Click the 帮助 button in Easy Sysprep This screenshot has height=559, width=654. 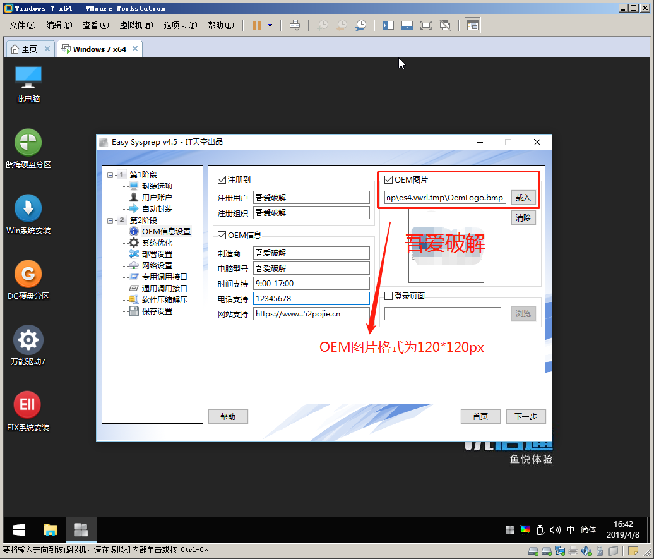228,417
